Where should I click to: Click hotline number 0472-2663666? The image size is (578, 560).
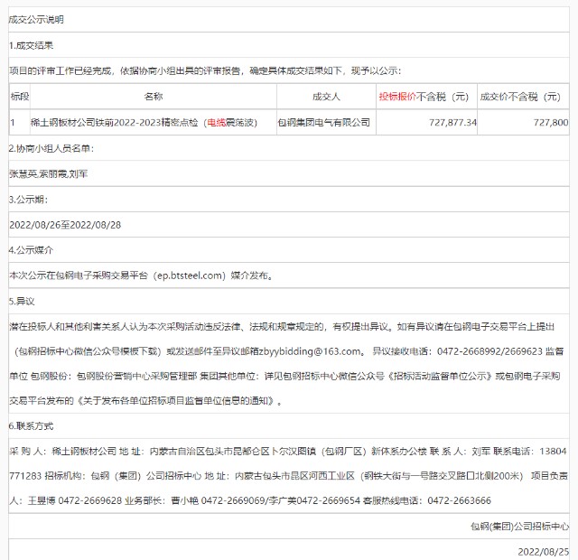point(460,500)
